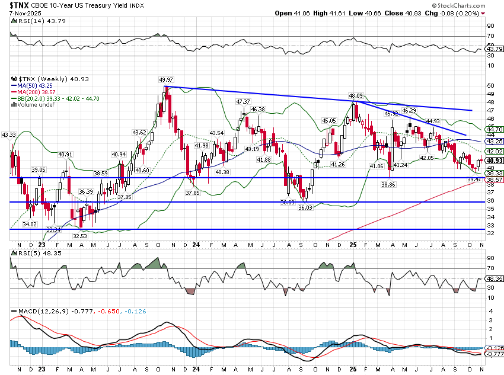Click the 44.70 upper band axis tag

495,129
